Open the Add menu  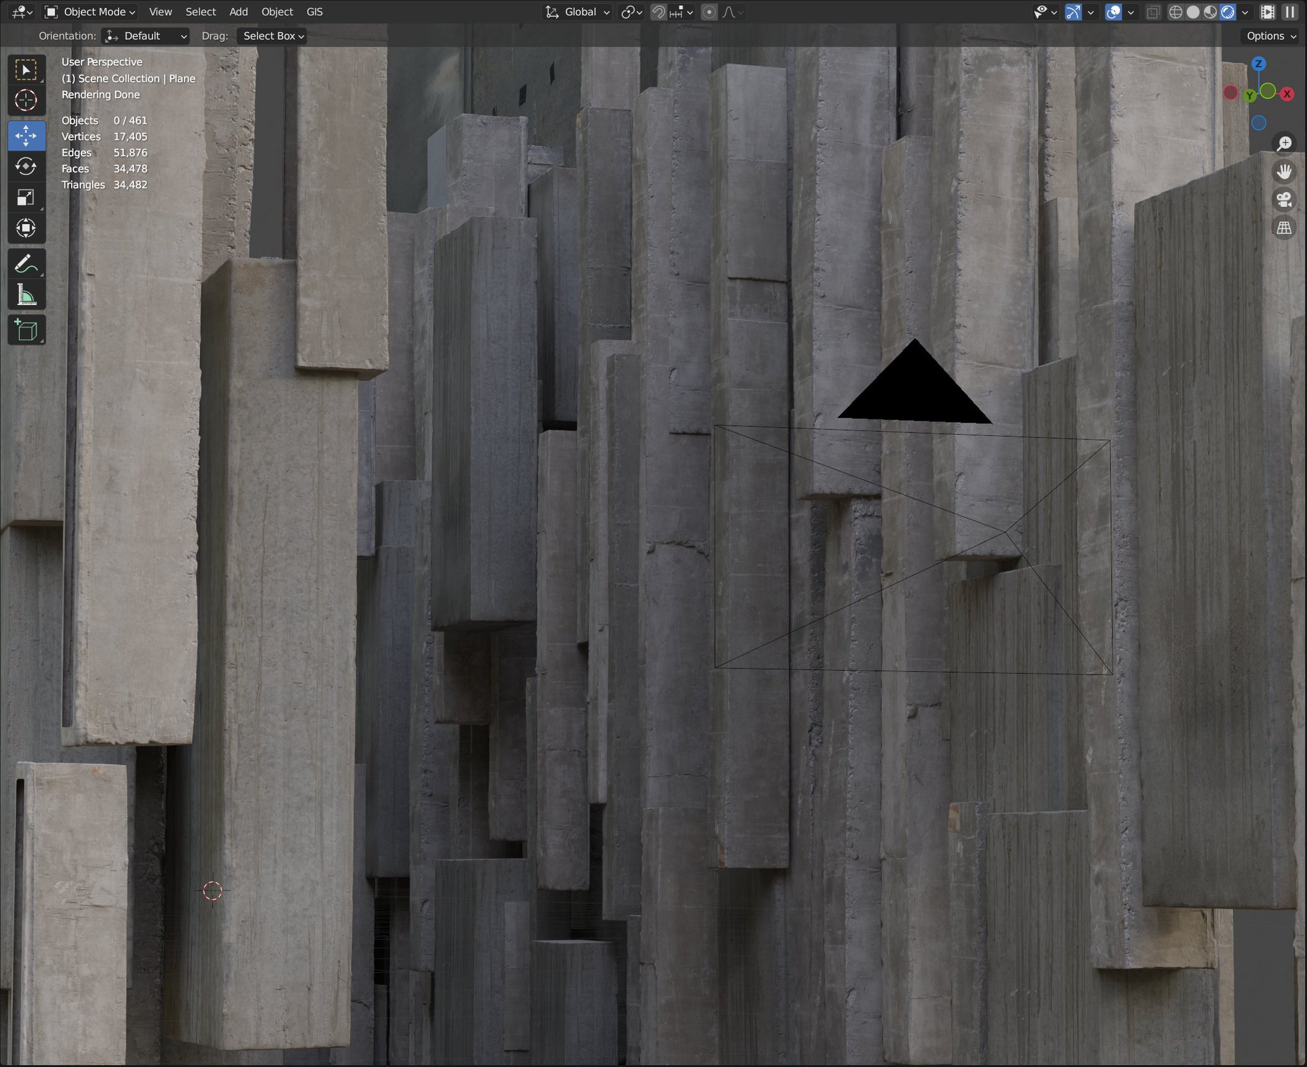click(238, 12)
